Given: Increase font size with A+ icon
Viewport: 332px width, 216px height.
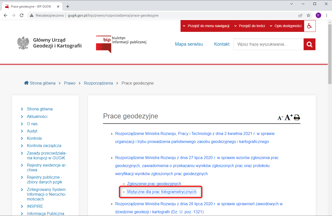Looking at the screenshot, I should coord(288,117).
